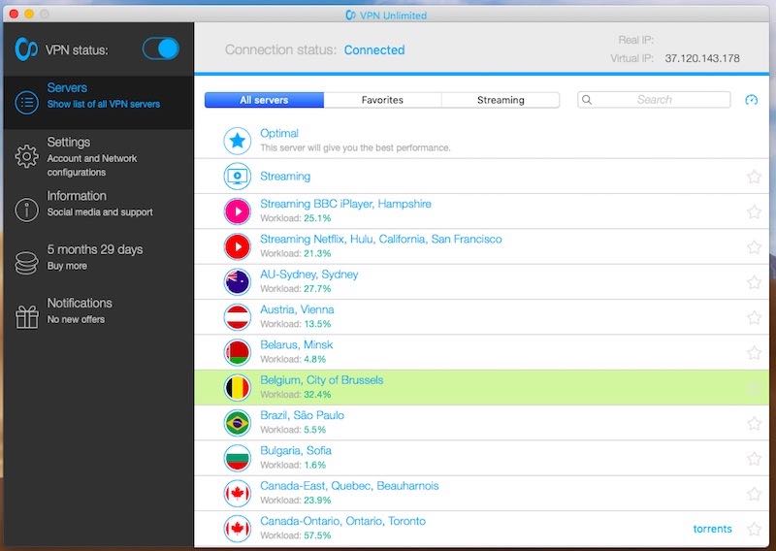Favorite the Austria Vienna server
776x551 pixels.
point(754,317)
